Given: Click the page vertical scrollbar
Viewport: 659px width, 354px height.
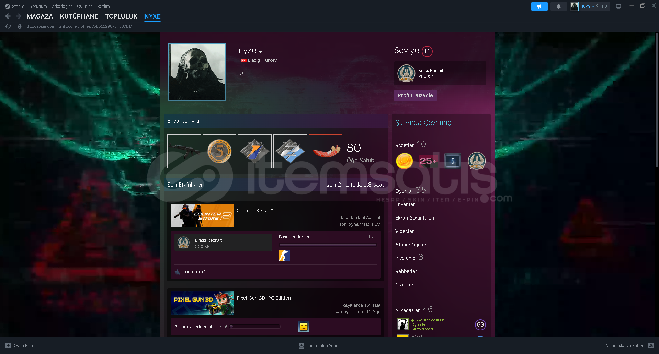Looking at the screenshot, I should click(657, 101).
